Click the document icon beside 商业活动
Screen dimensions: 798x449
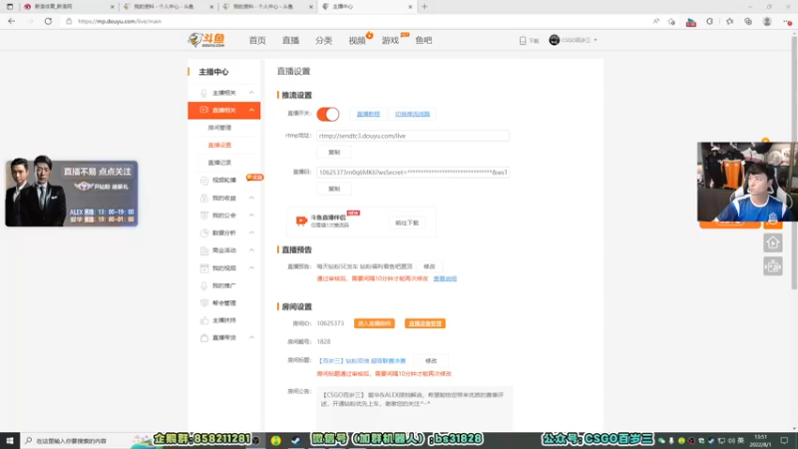click(x=203, y=250)
